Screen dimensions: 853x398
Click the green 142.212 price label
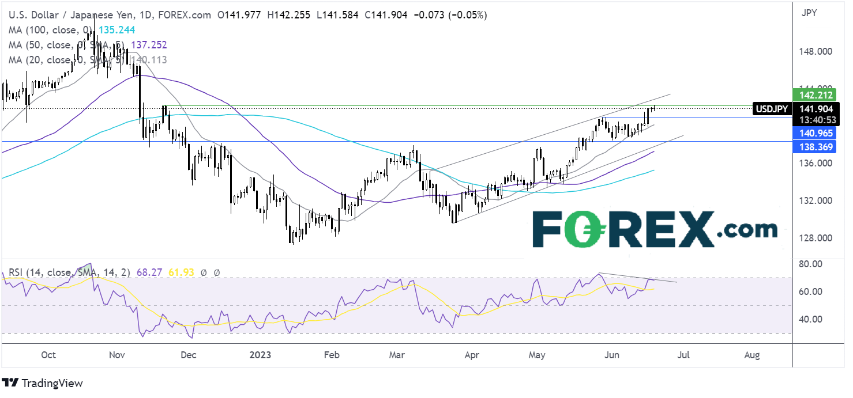point(815,95)
